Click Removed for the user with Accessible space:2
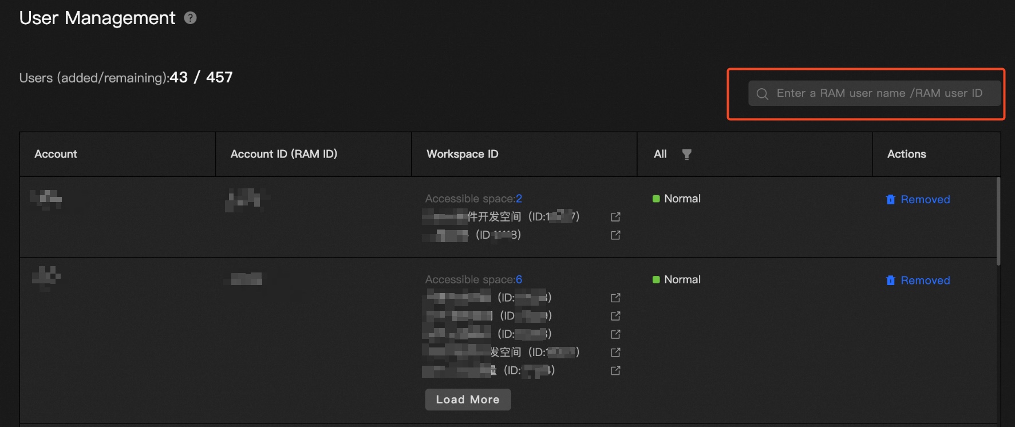This screenshot has height=427, width=1015. (925, 199)
